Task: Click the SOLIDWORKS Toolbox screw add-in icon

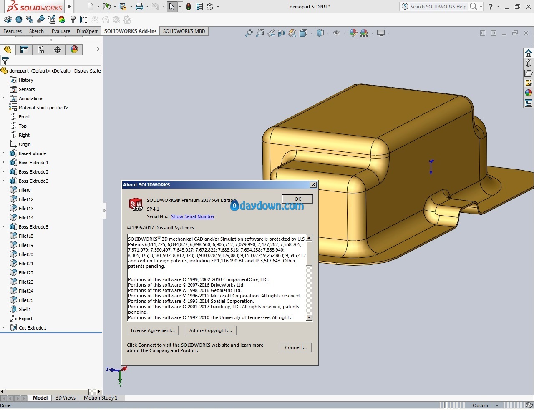Action: 73,20
